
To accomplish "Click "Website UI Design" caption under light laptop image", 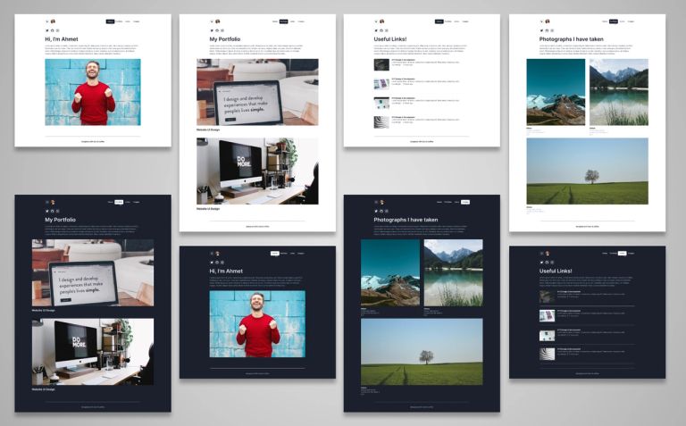I will [x=208, y=129].
